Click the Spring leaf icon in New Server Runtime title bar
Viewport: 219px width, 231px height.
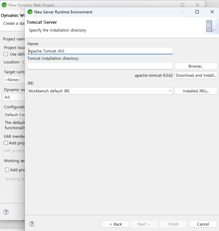[x=30, y=12]
